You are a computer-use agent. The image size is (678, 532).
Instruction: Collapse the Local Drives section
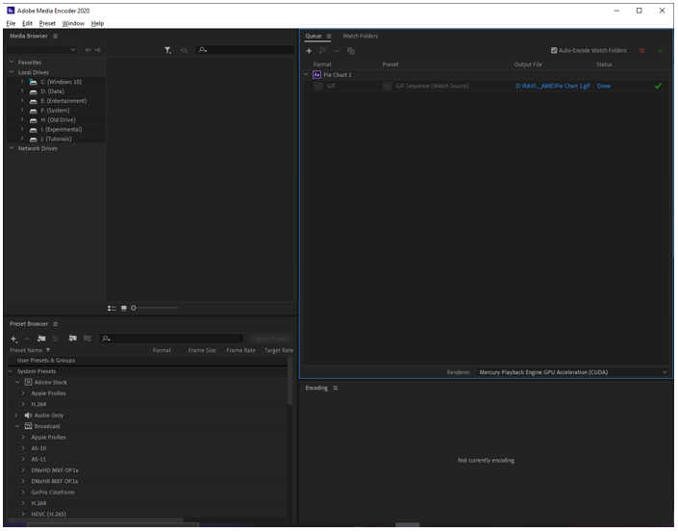tap(12, 72)
